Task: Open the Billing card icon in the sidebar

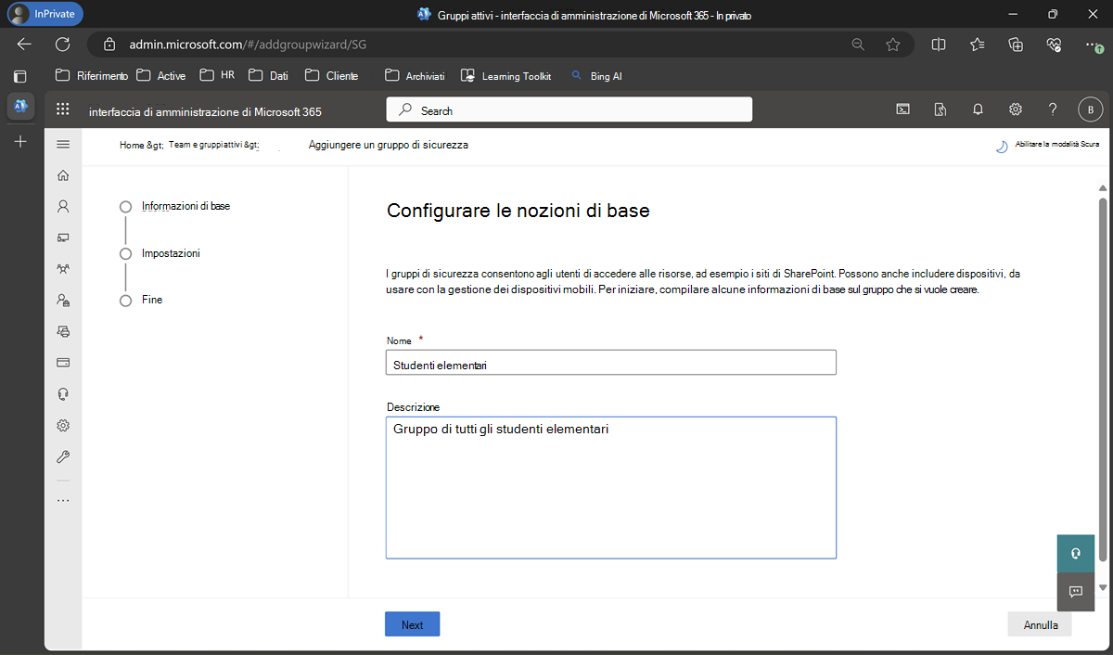Action: (x=63, y=363)
